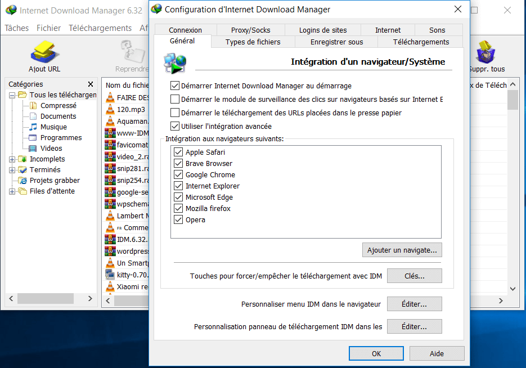Click the Videos film icon
This screenshot has width=526, height=368.
(x=33, y=149)
